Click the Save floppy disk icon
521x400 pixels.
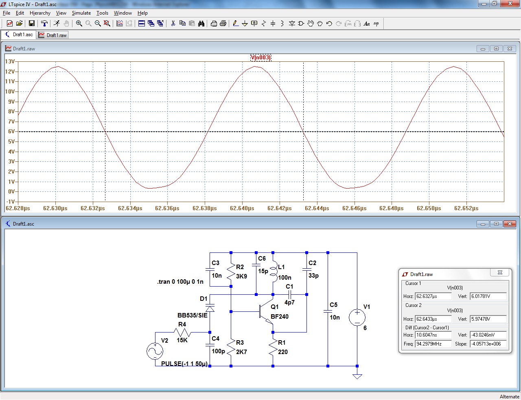(31, 24)
